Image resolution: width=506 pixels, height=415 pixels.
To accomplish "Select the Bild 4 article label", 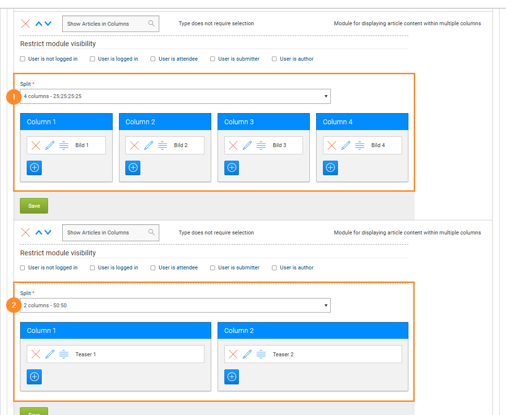I will [x=378, y=146].
